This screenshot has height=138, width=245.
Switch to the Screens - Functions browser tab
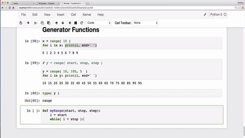pyautogui.click(x=47, y=3)
